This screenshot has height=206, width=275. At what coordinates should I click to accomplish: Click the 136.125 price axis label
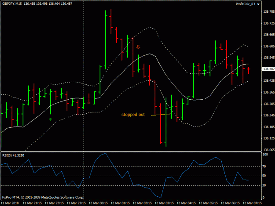click(x=269, y=138)
